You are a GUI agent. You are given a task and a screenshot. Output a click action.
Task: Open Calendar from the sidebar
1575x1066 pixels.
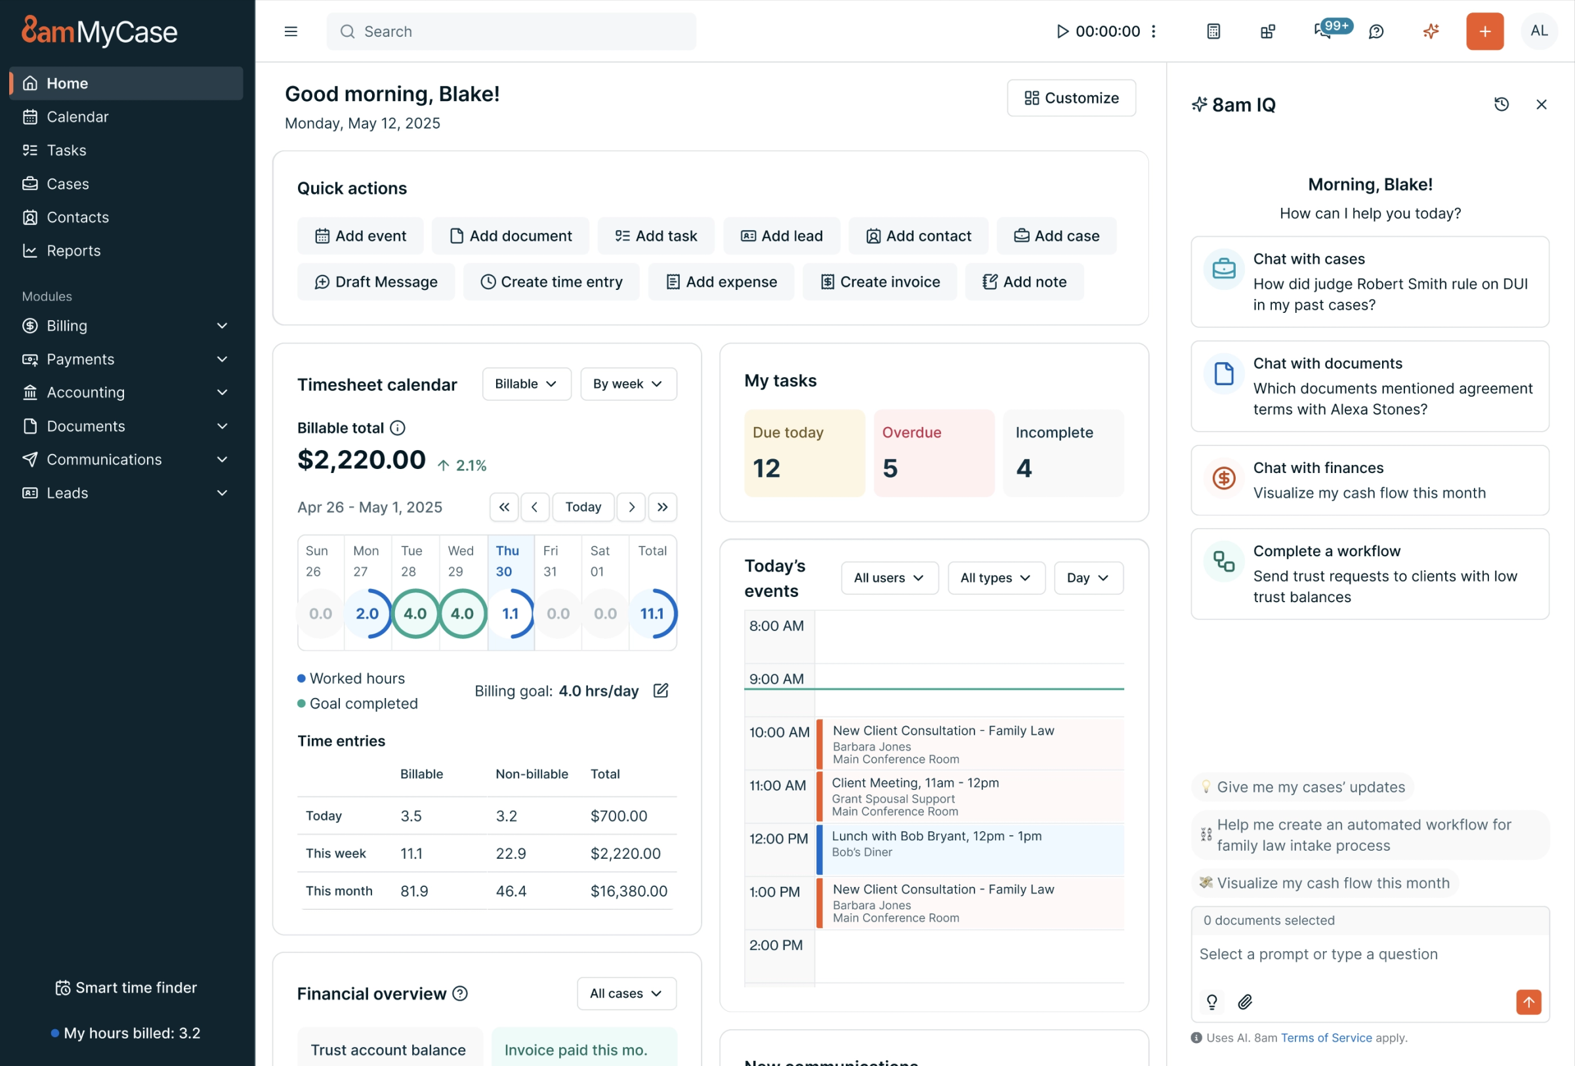point(77,117)
